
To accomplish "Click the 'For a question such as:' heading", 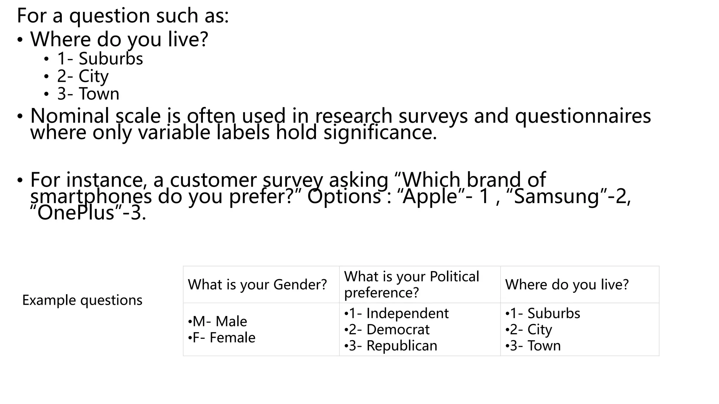I will coord(123,16).
